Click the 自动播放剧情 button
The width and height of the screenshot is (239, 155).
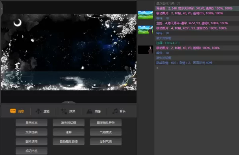pyautogui.click(x=69, y=141)
